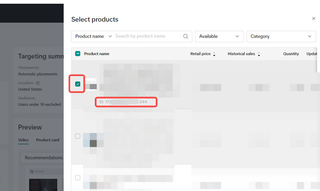
Task: Click the Location help icon
Action: coord(38,83)
